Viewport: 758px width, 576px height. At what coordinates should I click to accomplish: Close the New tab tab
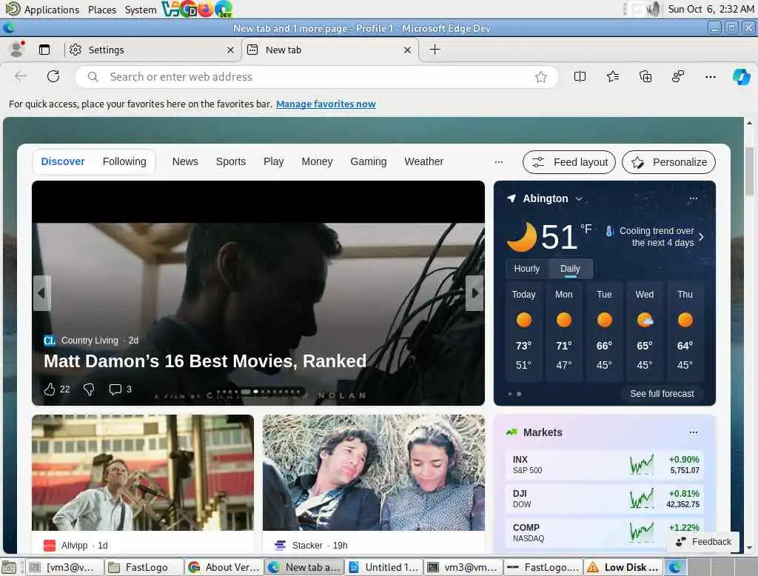click(x=408, y=50)
